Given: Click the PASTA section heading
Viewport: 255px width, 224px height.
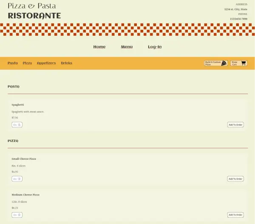Looking at the screenshot, I should point(14,86).
